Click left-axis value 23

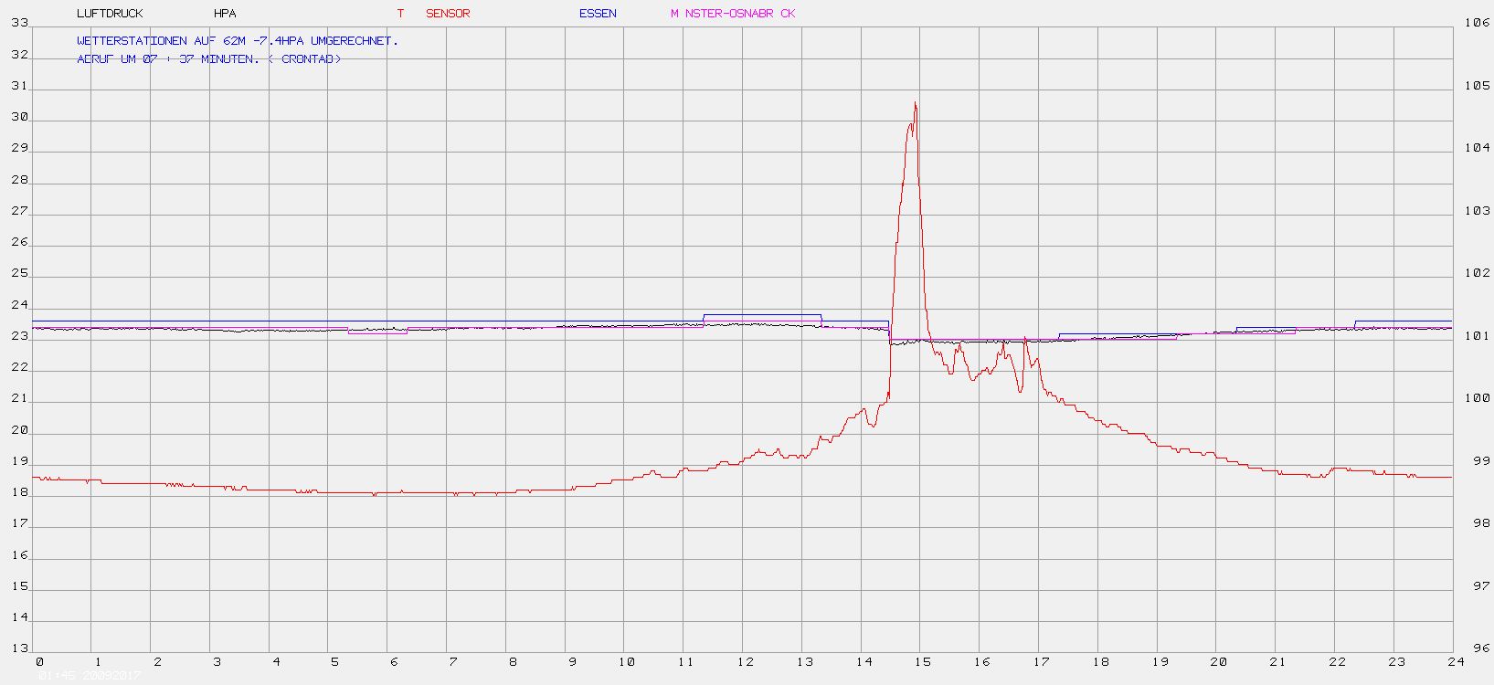click(x=19, y=336)
